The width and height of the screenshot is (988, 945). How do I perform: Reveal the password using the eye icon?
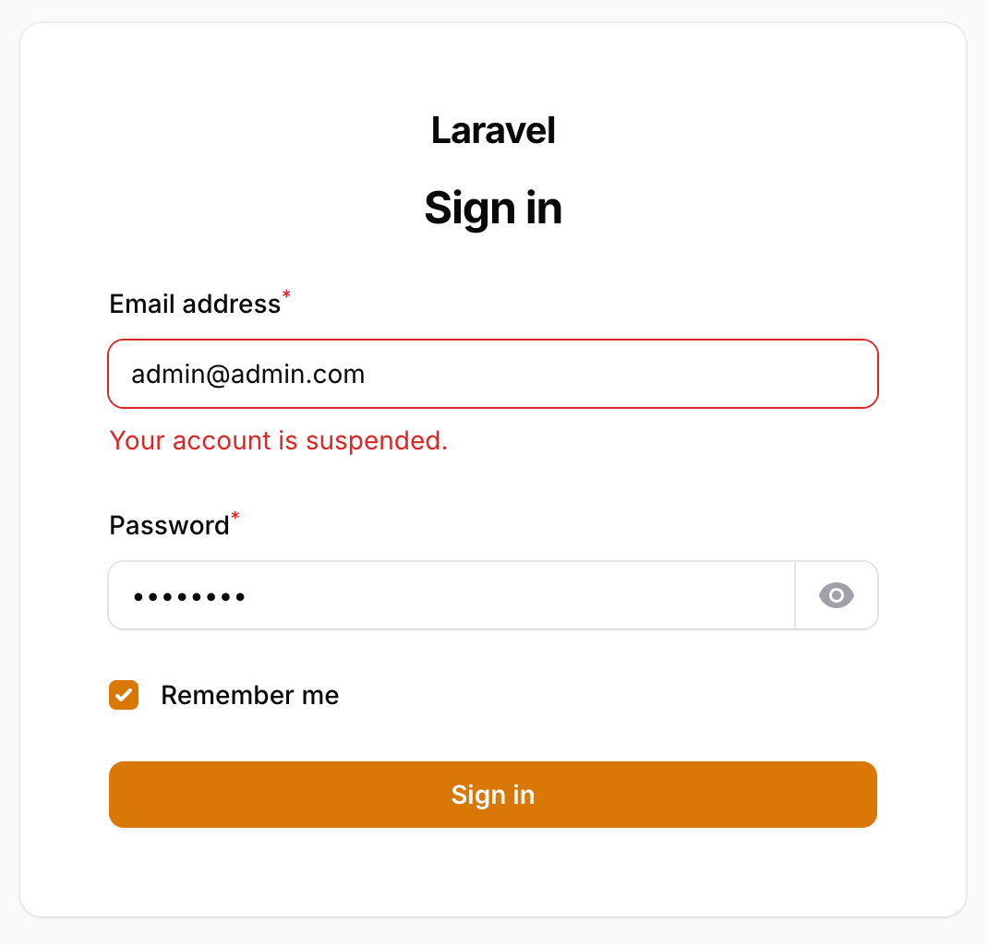836,596
